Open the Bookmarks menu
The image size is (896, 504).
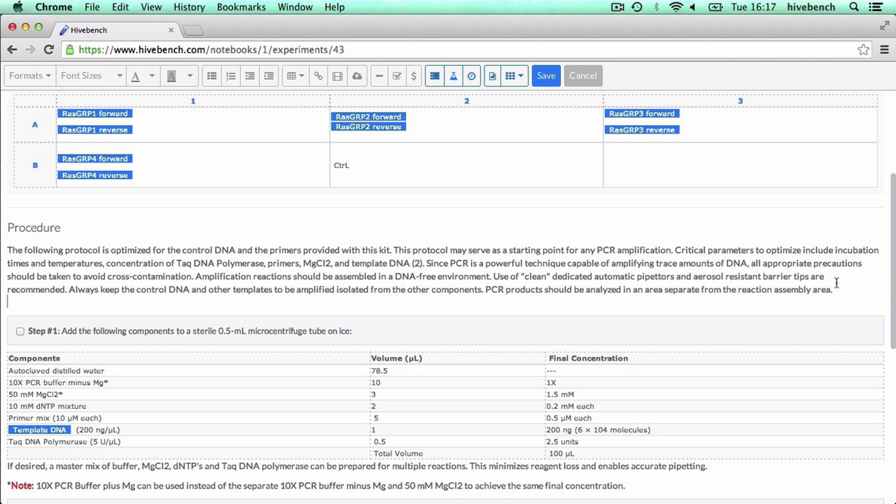click(241, 7)
